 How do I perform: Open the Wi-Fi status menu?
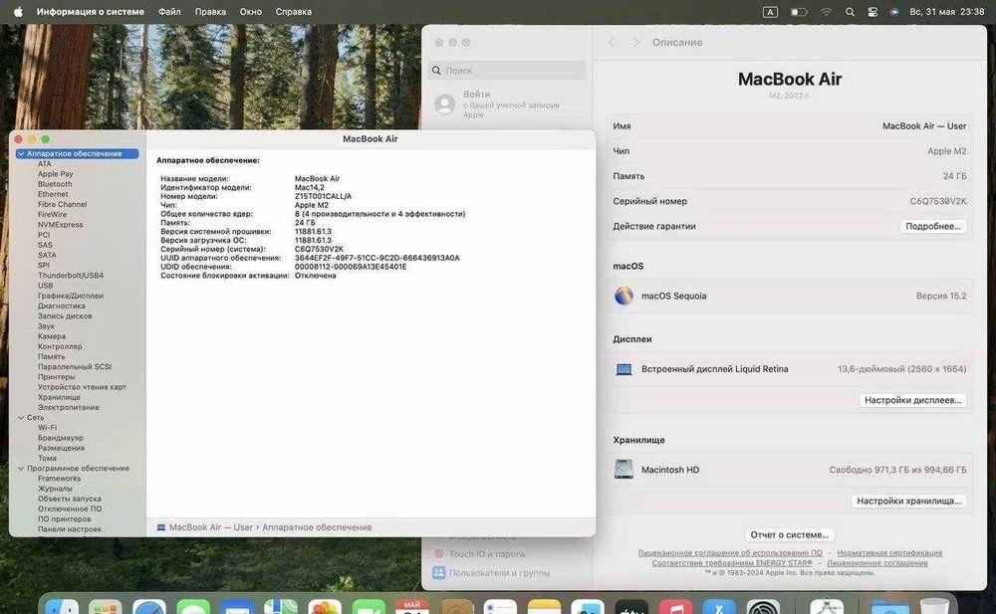[827, 11]
